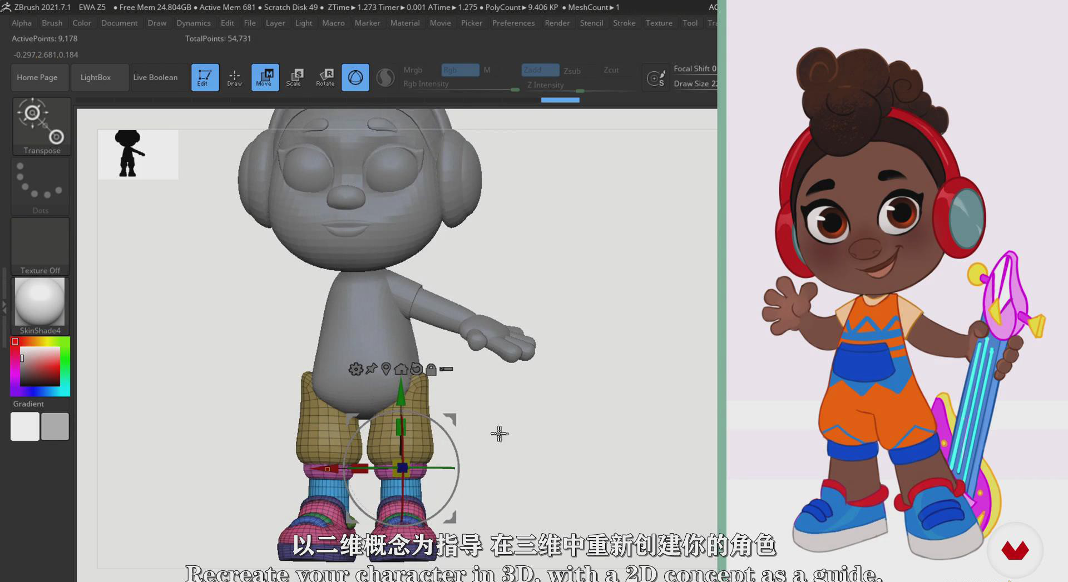The image size is (1068, 582).
Task: Activate the Draw mode button
Action: (234, 77)
